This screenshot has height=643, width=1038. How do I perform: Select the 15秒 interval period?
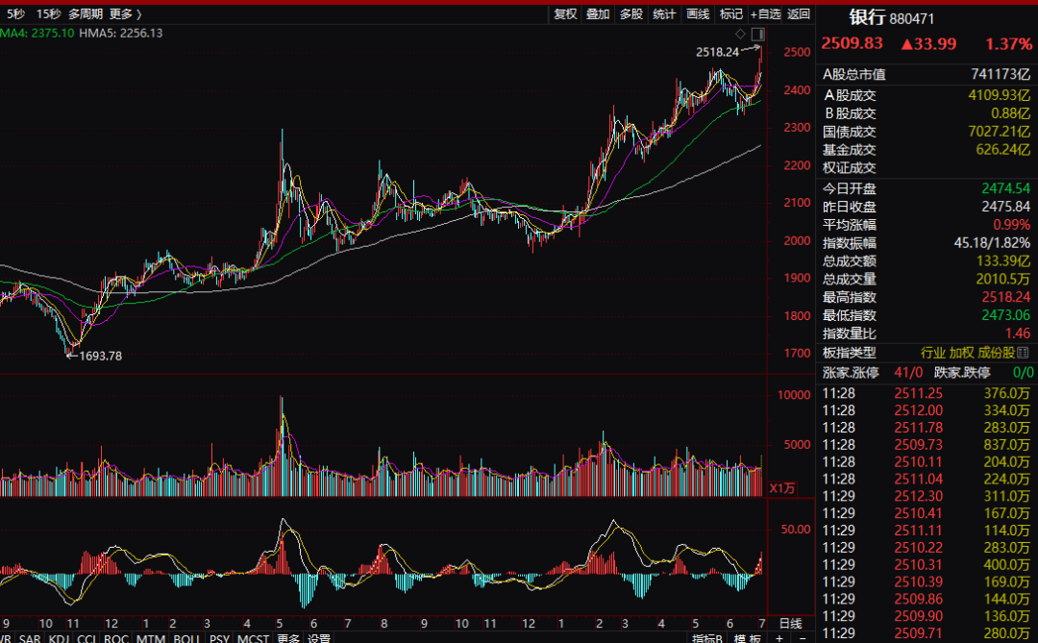[48, 13]
